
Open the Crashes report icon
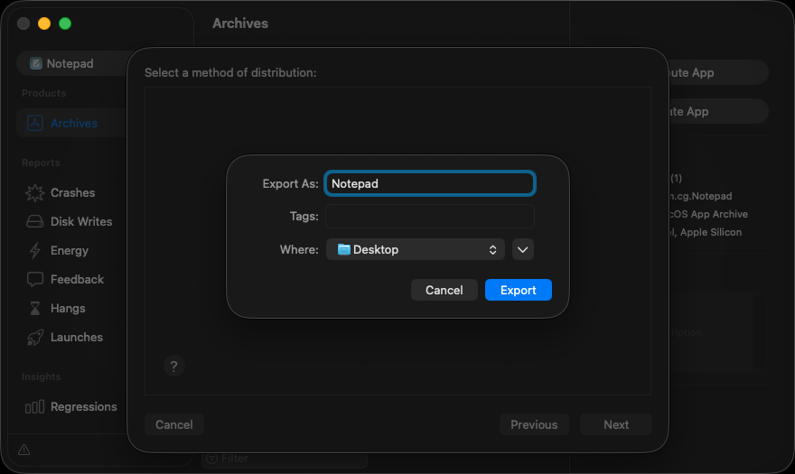click(35, 192)
